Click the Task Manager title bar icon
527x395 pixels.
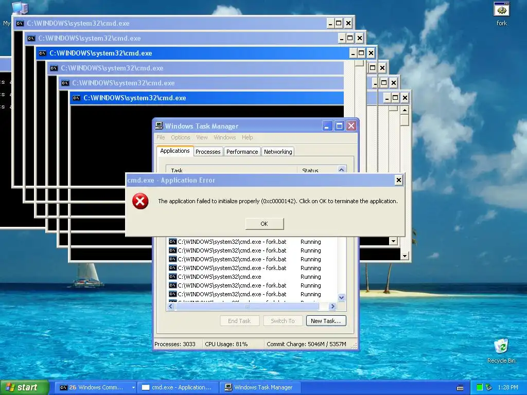coord(159,126)
